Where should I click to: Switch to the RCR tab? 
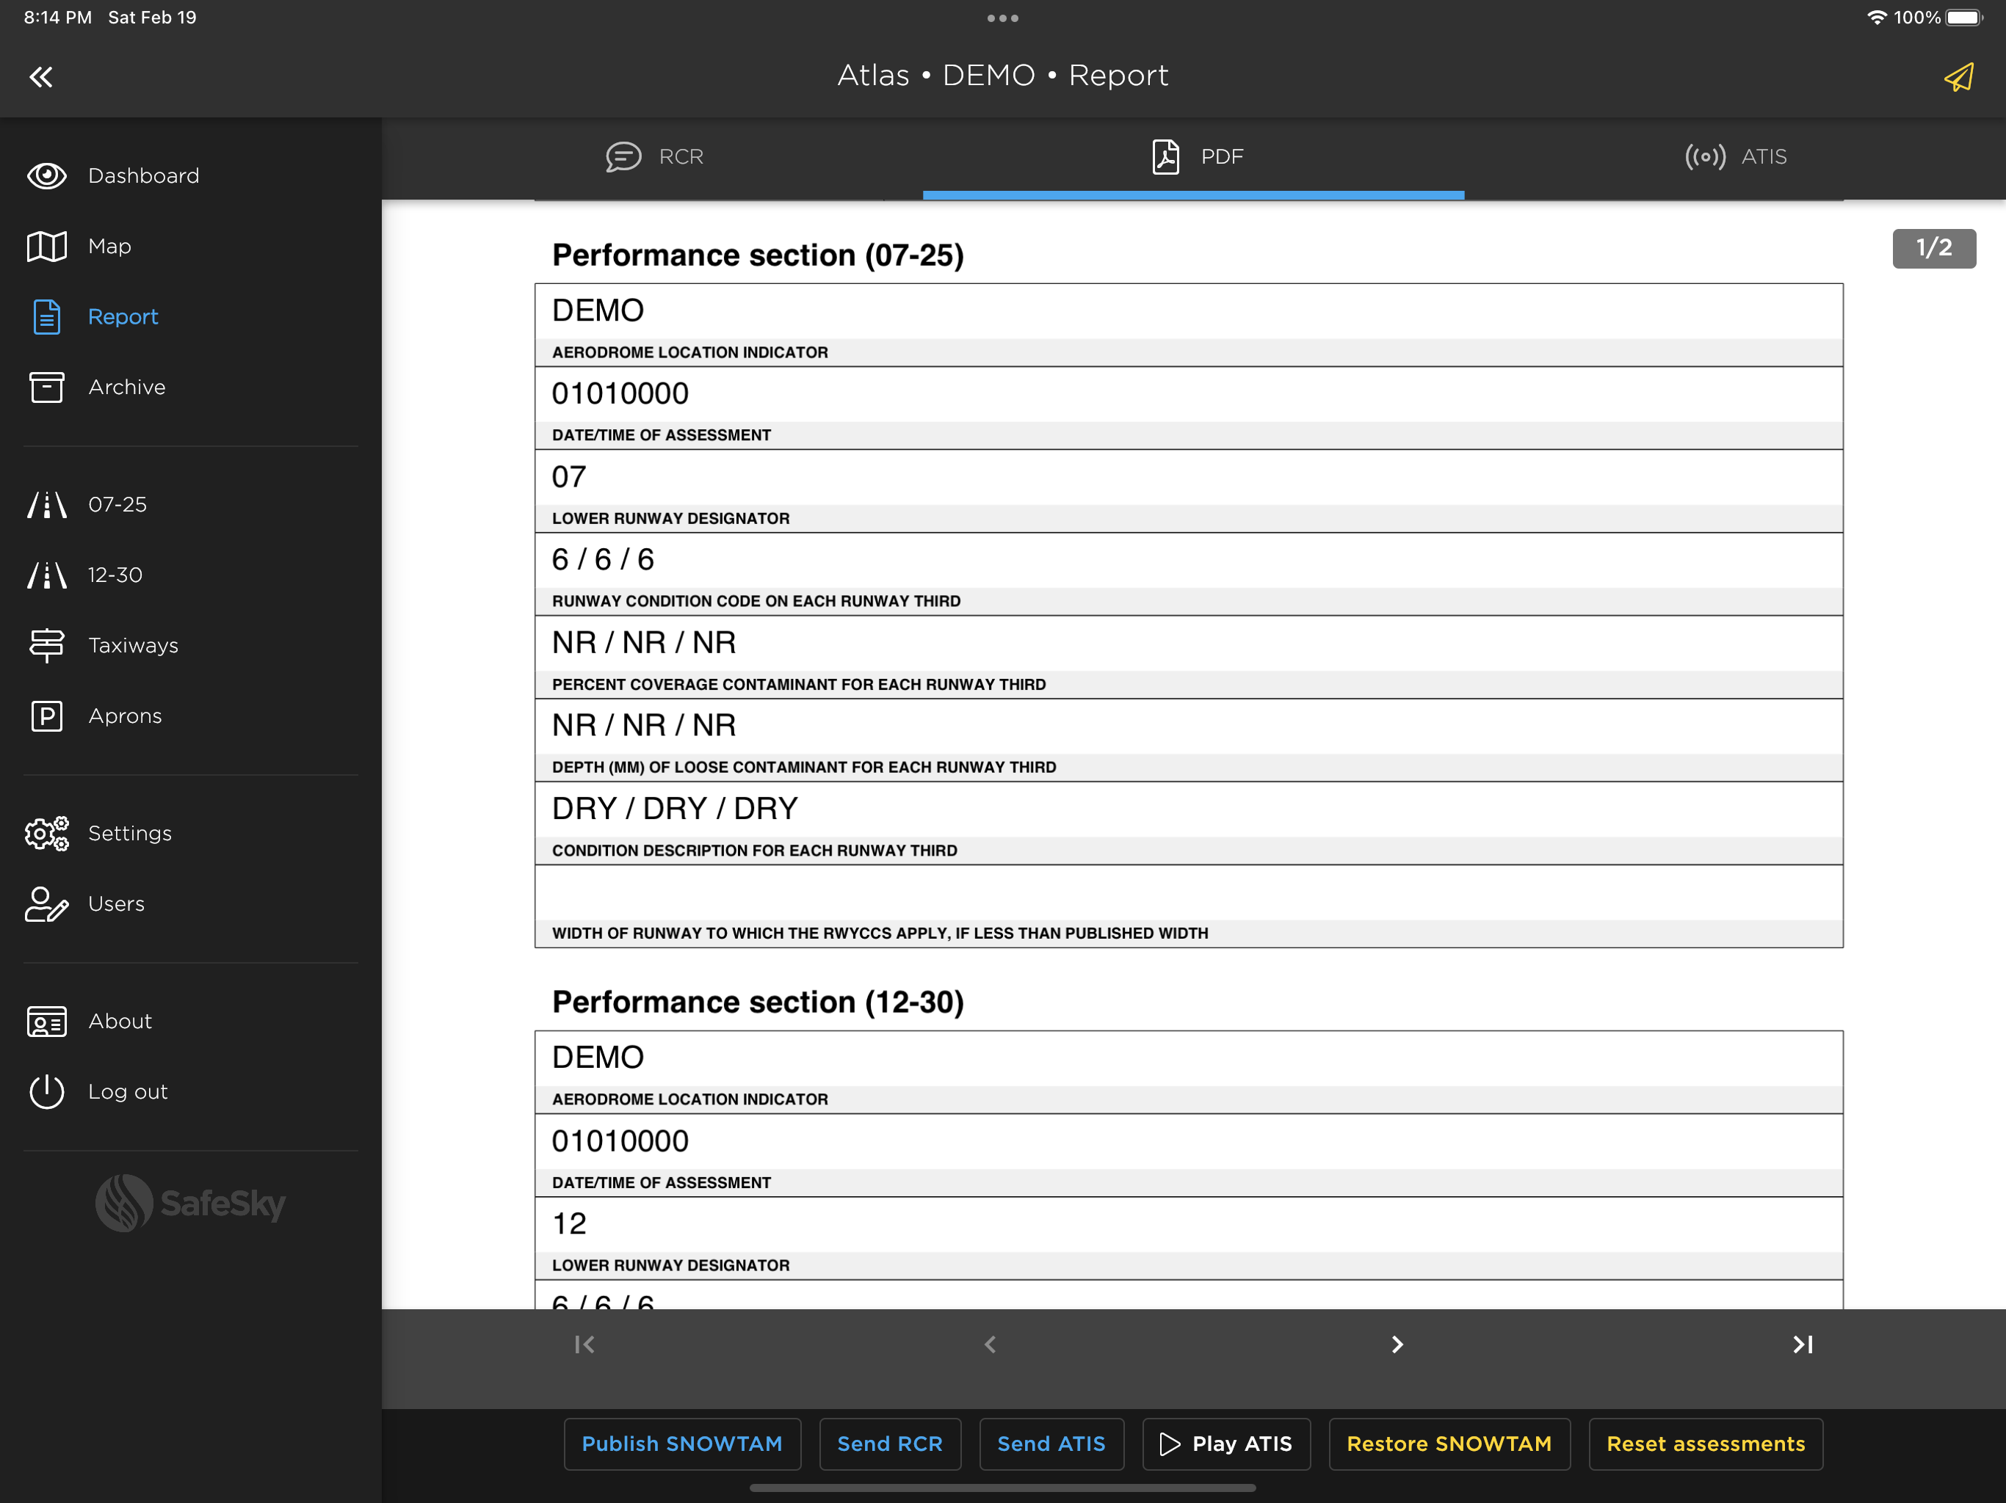click(653, 157)
